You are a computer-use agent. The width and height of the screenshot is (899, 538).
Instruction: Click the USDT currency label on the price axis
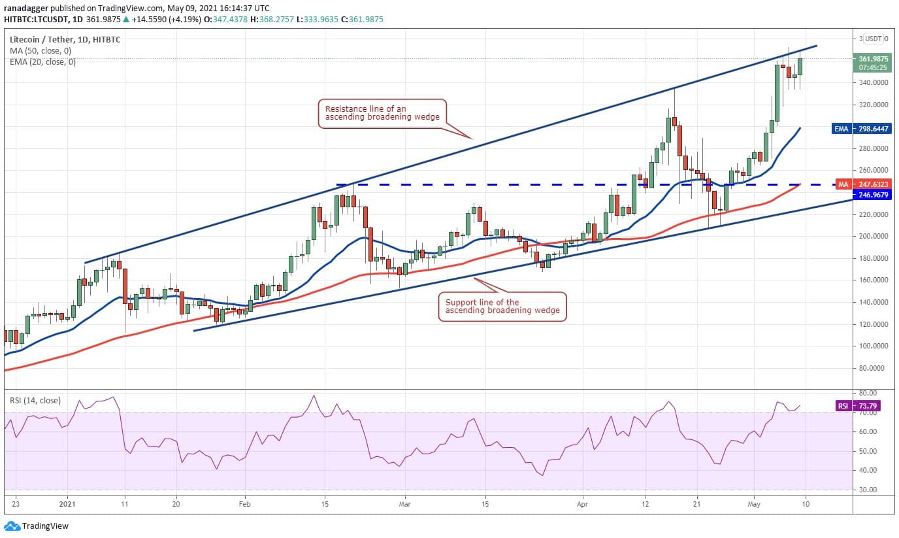pos(873,39)
